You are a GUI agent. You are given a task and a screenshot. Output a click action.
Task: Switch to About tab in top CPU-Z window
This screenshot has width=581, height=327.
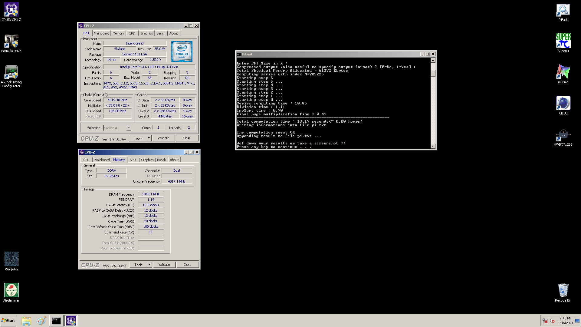pos(174,33)
